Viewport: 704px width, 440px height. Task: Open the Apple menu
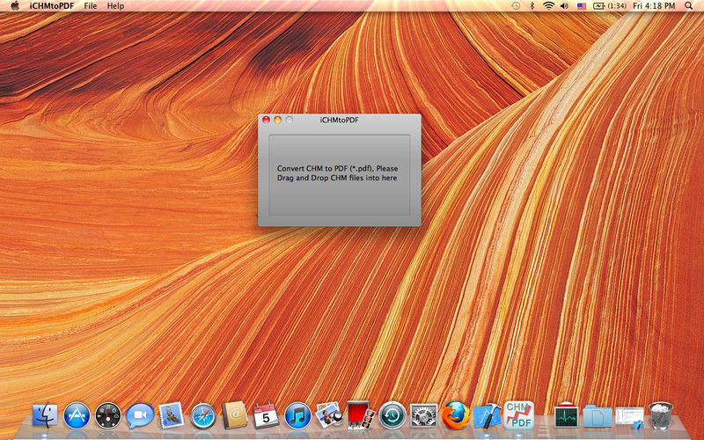(15, 6)
